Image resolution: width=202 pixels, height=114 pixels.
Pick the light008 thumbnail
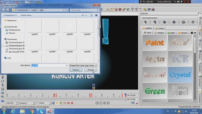tap(87, 45)
